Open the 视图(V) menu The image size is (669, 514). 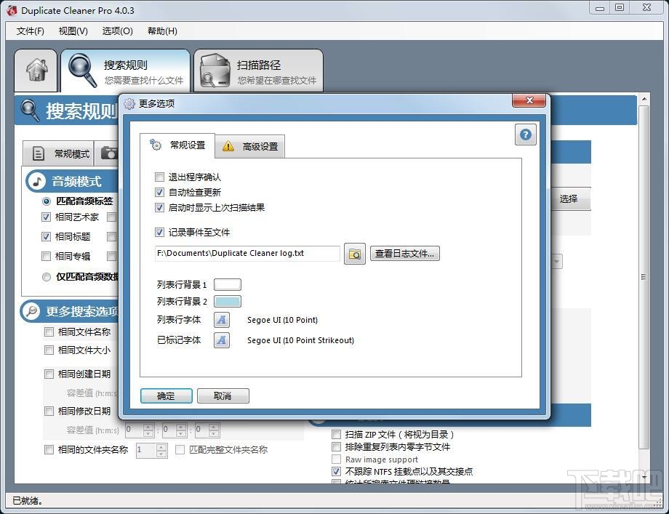73,31
